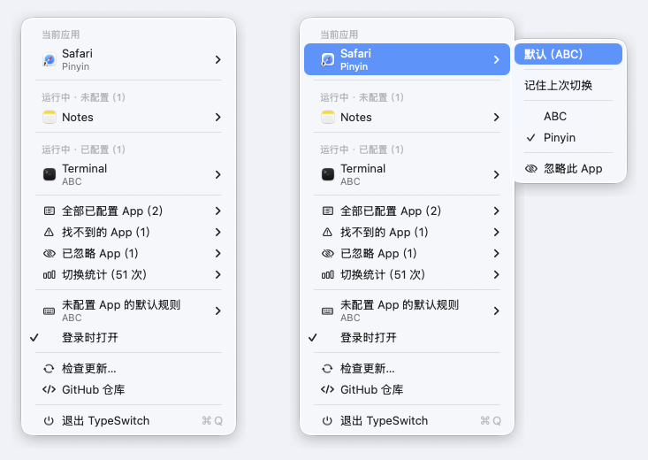648x460 pixels.
Task: Click 检查更新... label in left menu
Action: pyautogui.click(x=89, y=368)
